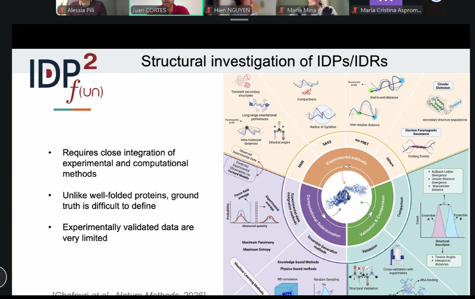Click Hien NGUYEN's muted microphone icon
This screenshot has width=475, height=299.
coord(209,10)
